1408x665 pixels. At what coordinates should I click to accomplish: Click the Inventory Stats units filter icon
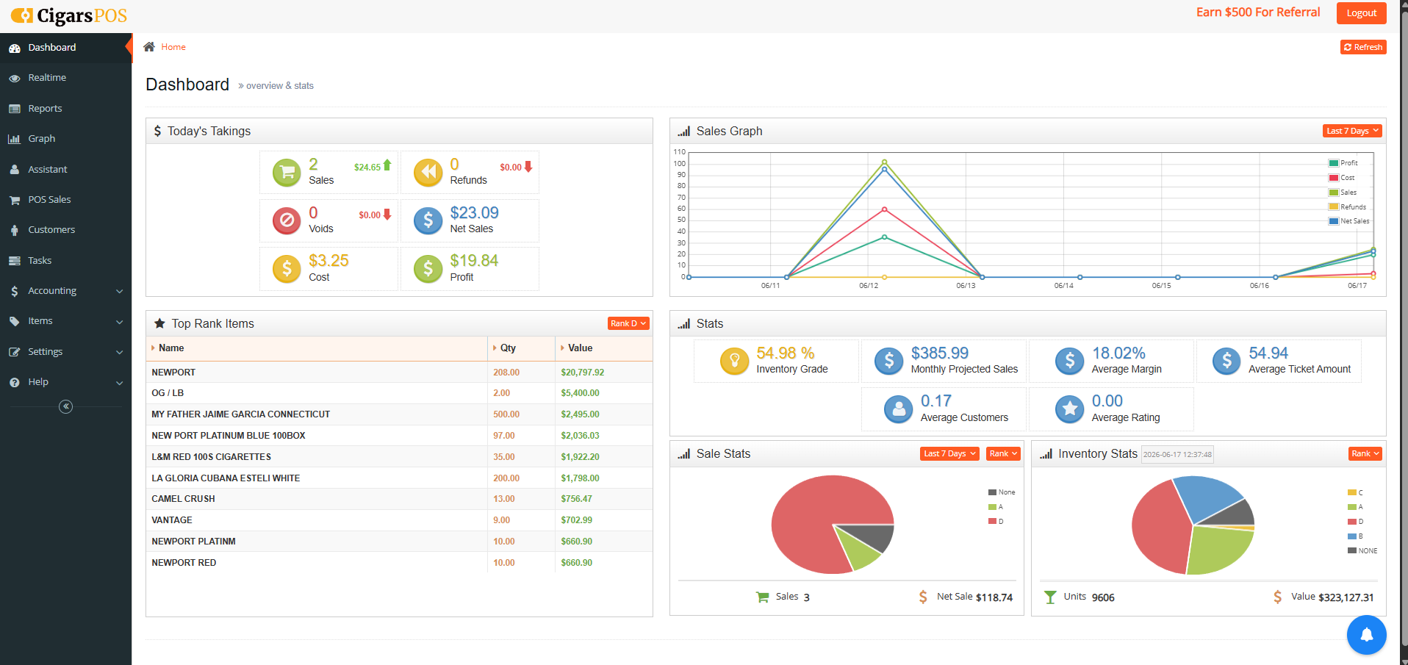pos(1050,597)
